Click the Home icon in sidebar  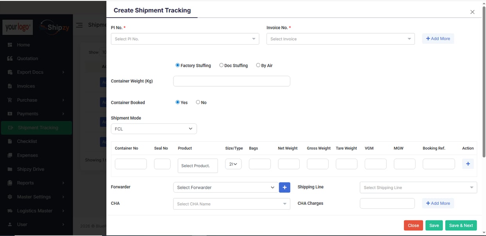point(10,45)
